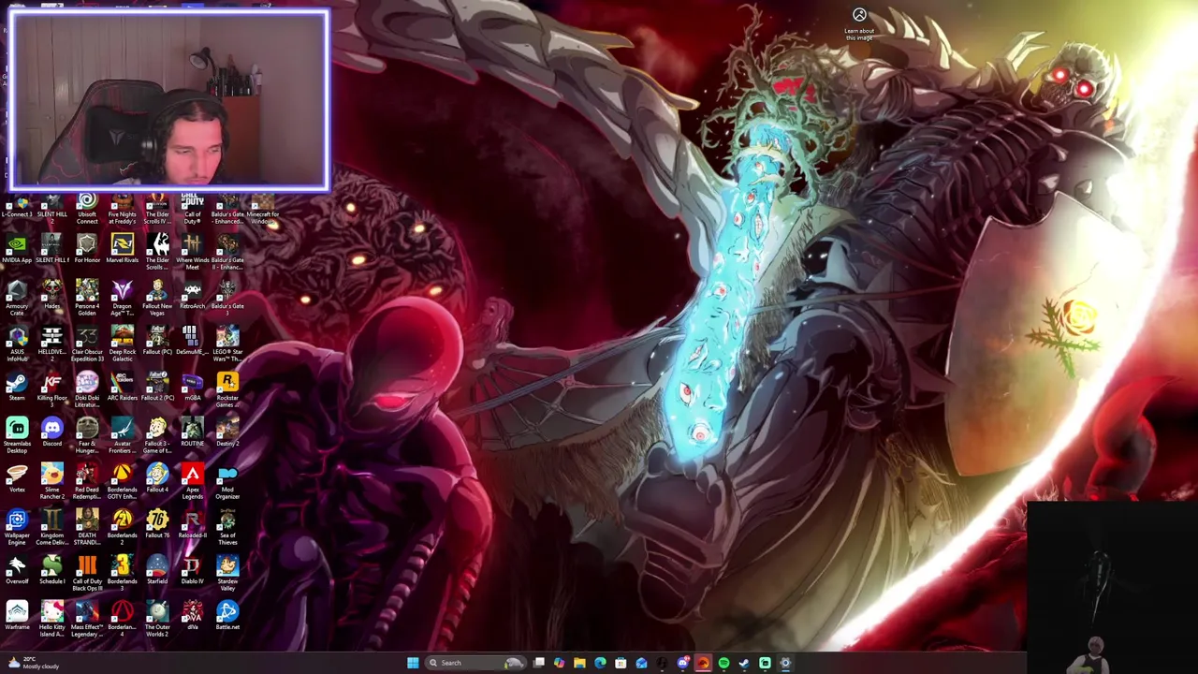Open Kingdom Come Deliverance II icon

pyautogui.click(x=51, y=527)
